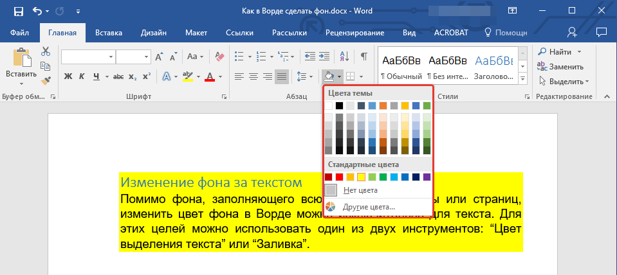Open the font name dropdown
617x275 pixels.
click(111, 57)
